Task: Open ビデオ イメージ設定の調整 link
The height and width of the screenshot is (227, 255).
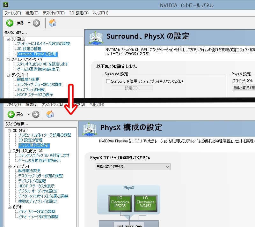Action: click(x=38, y=217)
